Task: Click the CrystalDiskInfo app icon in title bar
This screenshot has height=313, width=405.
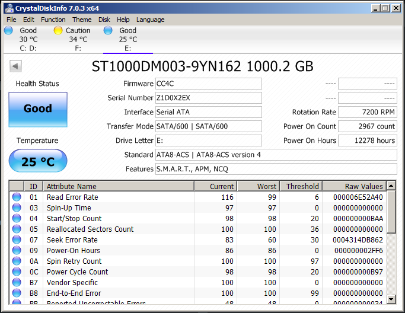Action: point(9,8)
